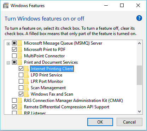This screenshot has height=131, width=147.
Task: Collapse Print and Document Services node
Action: 8,63
